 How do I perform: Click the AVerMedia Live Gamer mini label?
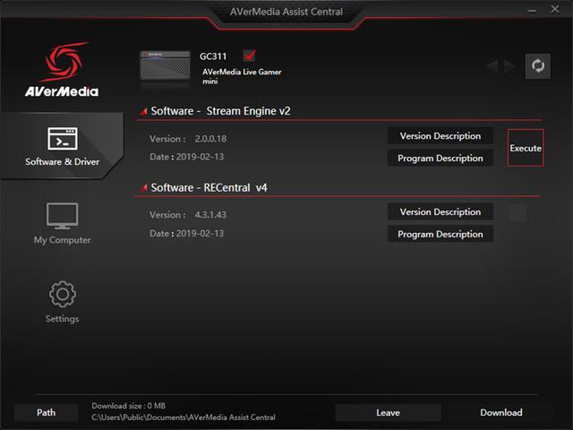pos(242,76)
